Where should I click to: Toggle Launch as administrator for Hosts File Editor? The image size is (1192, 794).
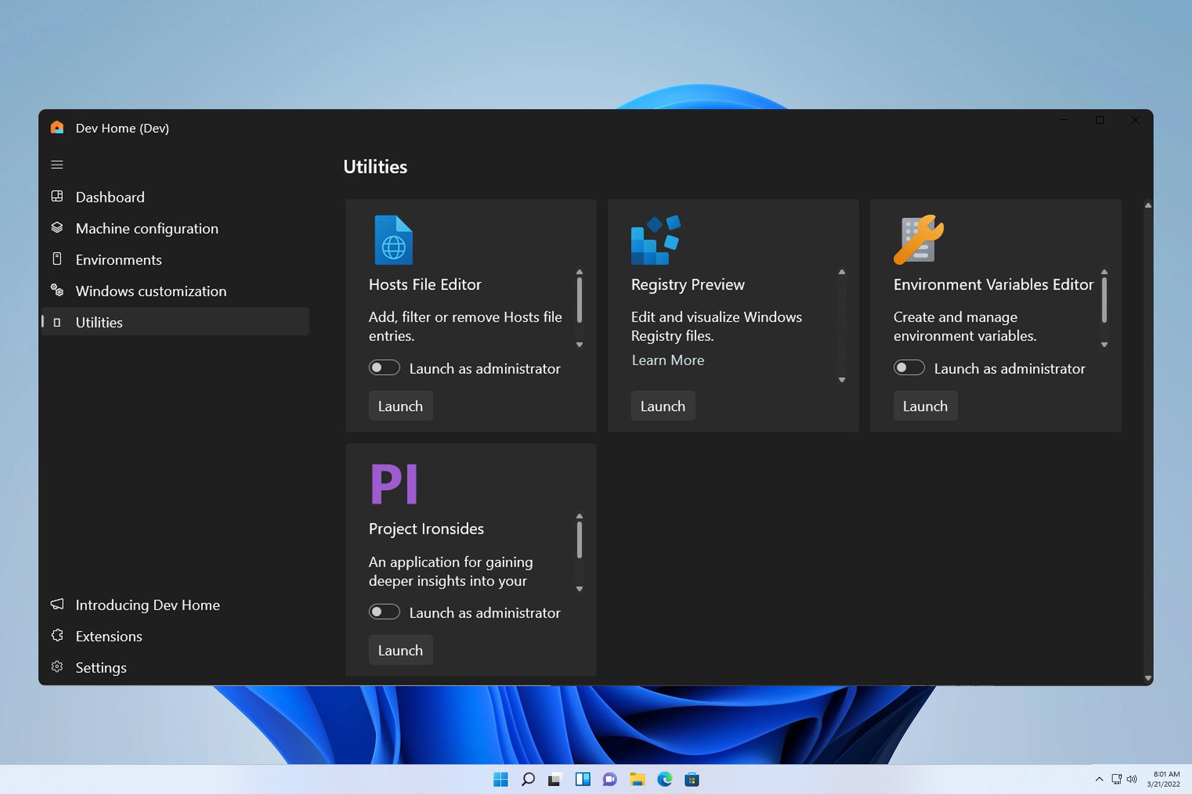[384, 368]
